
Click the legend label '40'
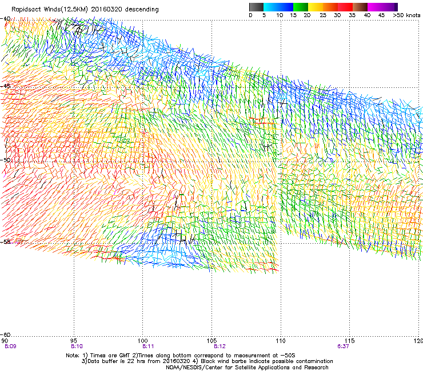click(367, 15)
